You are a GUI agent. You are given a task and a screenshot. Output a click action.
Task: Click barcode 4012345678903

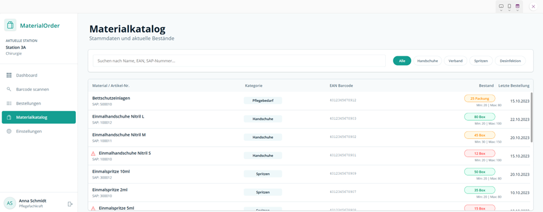(343, 119)
